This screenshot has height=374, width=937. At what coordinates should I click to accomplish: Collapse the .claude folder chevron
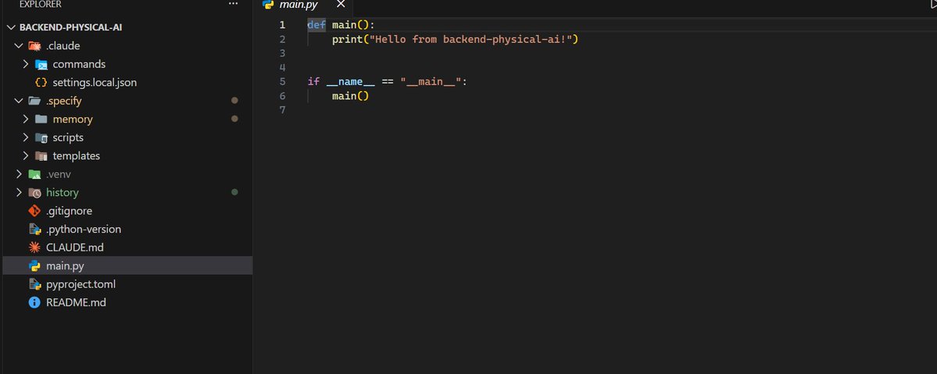pyautogui.click(x=19, y=46)
